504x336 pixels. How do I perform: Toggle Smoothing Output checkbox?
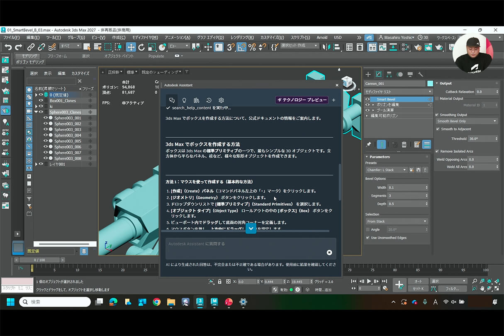[437, 115]
